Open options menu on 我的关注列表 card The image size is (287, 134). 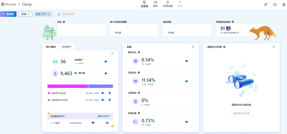click(274, 47)
